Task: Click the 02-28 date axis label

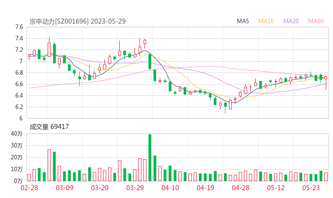Action: 29,188
